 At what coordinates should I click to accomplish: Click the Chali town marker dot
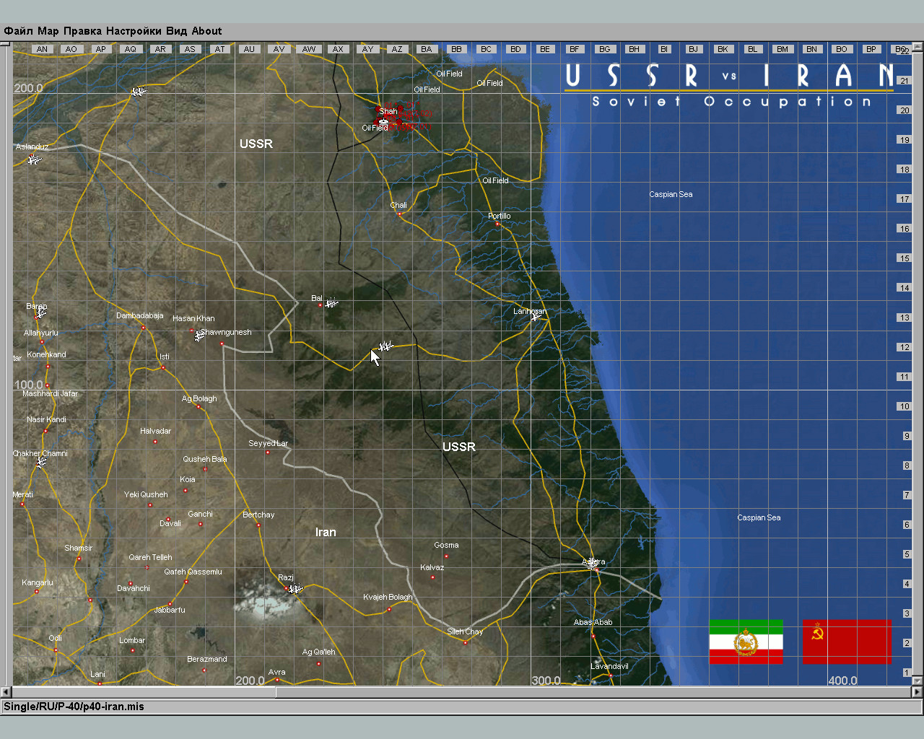pos(398,214)
